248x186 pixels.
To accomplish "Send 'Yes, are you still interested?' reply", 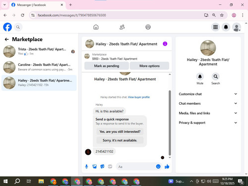I will [120, 131].
